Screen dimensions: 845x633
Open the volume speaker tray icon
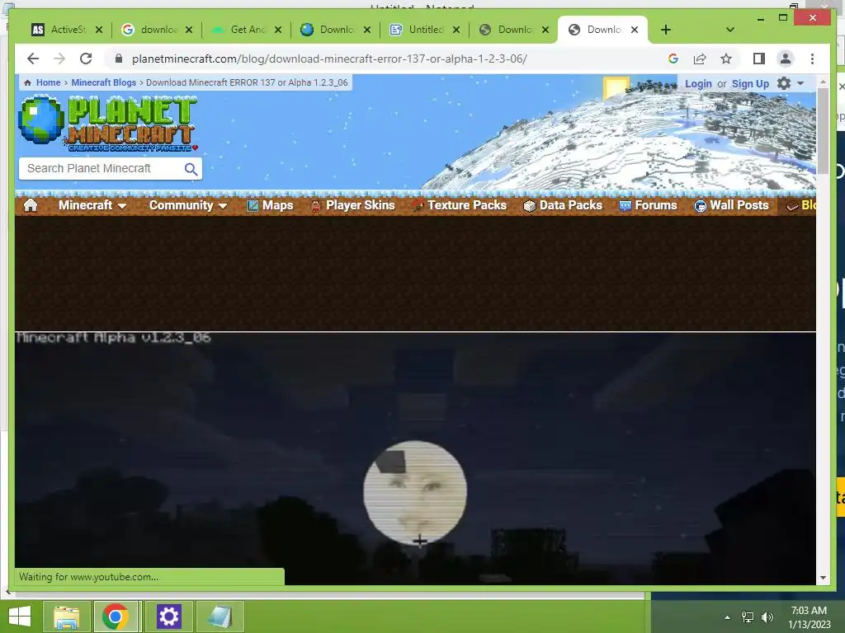click(767, 617)
